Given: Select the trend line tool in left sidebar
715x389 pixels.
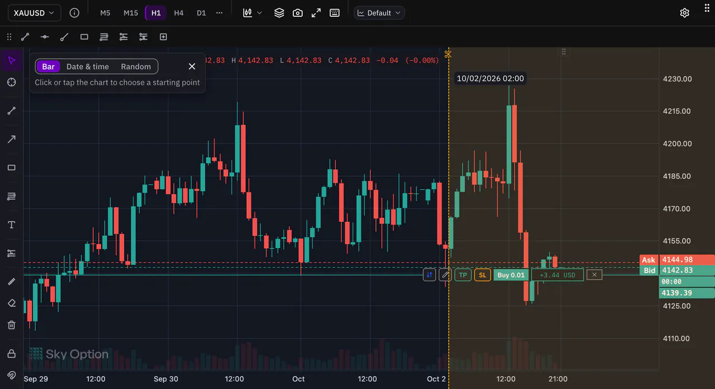Looking at the screenshot, I should 11,110.
